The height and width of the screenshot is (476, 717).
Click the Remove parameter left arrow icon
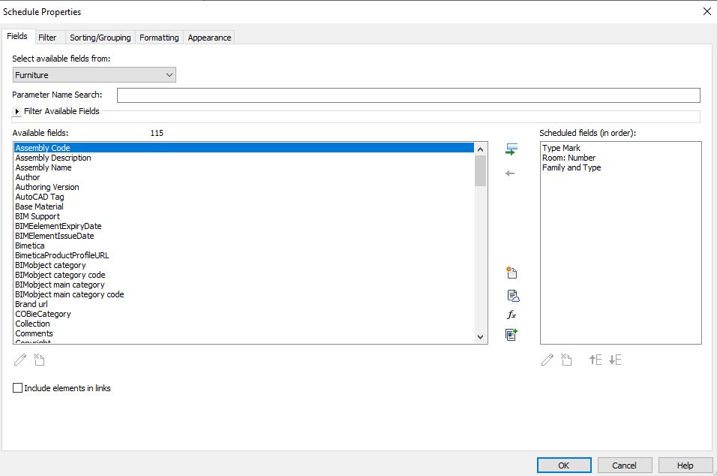(x=510, y=173)
